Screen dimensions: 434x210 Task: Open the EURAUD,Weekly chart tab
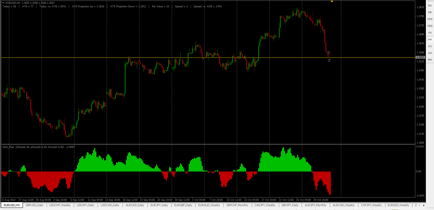[209, 205]
